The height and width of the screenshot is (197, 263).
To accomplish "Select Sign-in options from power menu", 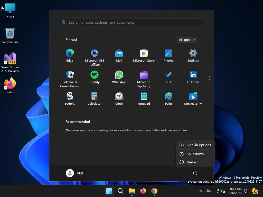I will tap(195, 145).
